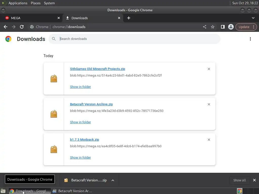Select Downloads - Google Chrome taskbar entry

[x=30, y=191]
